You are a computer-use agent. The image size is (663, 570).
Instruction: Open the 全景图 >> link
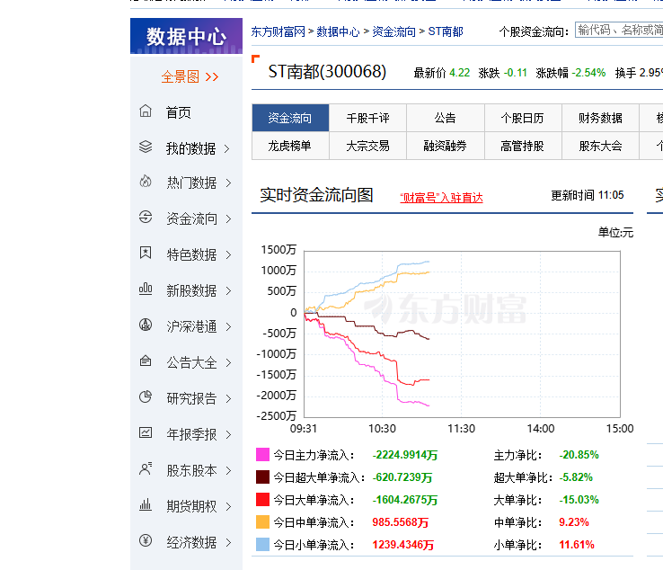[190, 76]
